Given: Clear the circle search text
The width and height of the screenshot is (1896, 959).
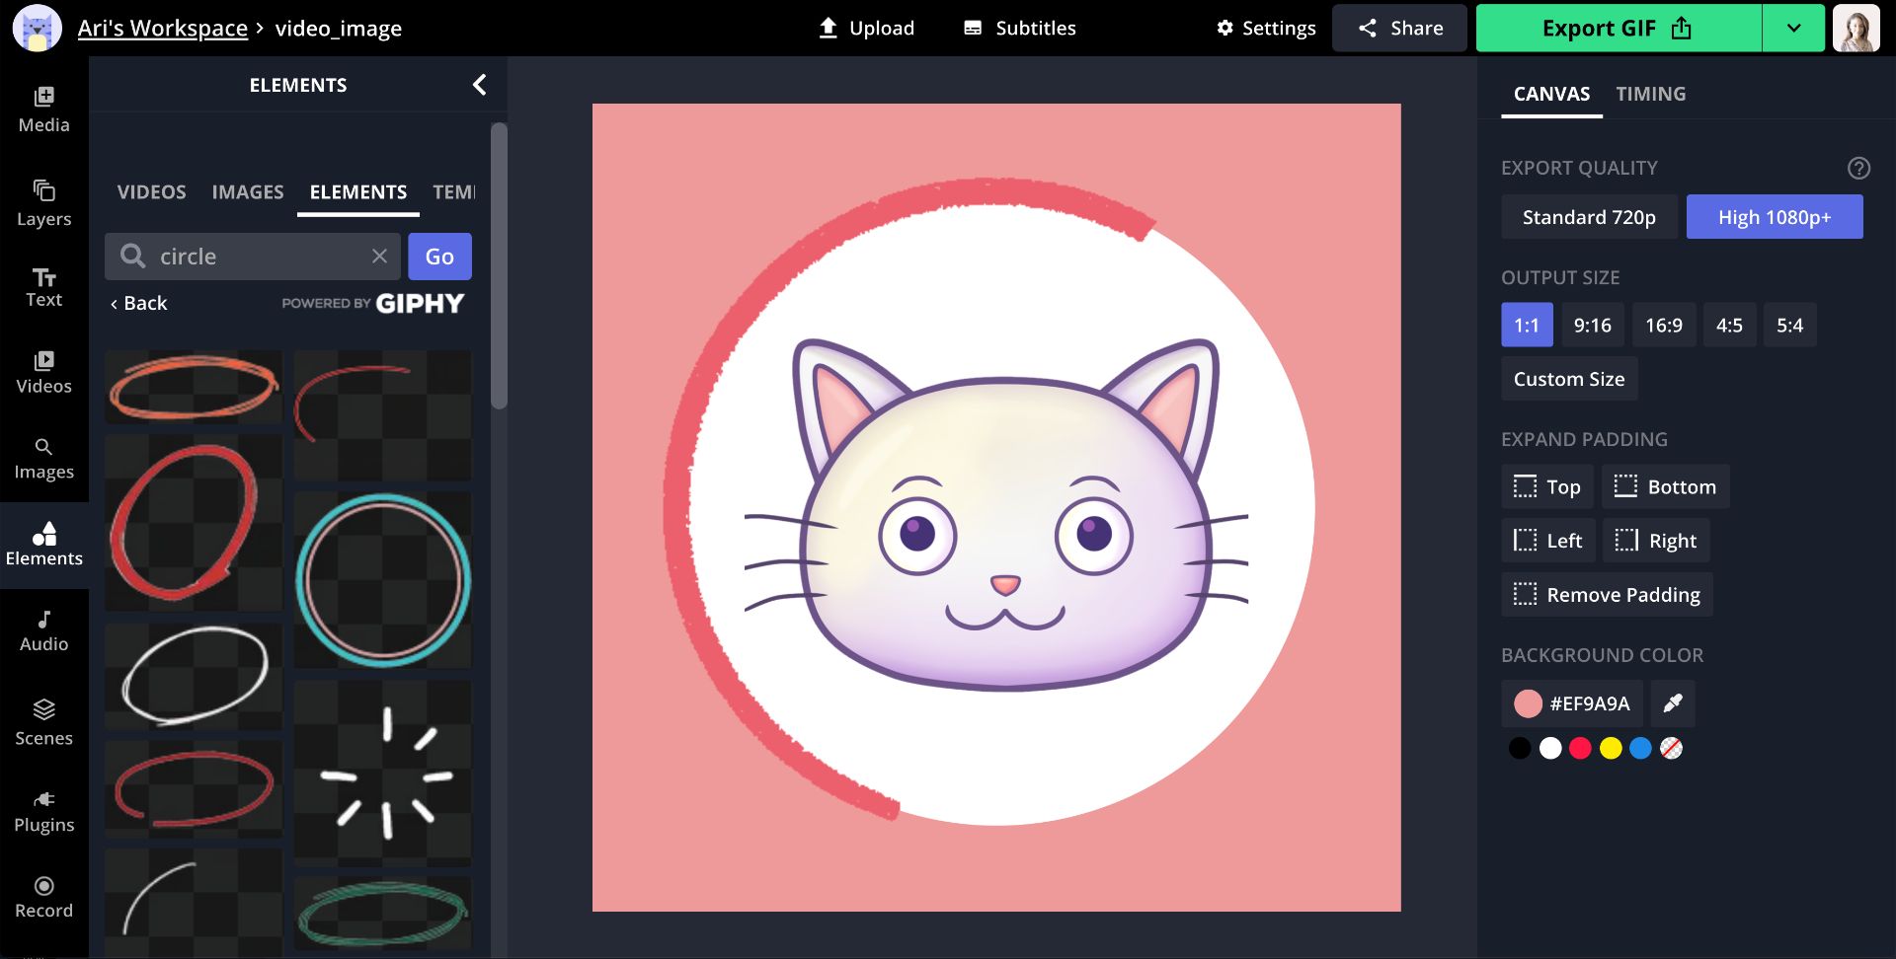Looking at the screenshot, I should click(379, 257).
